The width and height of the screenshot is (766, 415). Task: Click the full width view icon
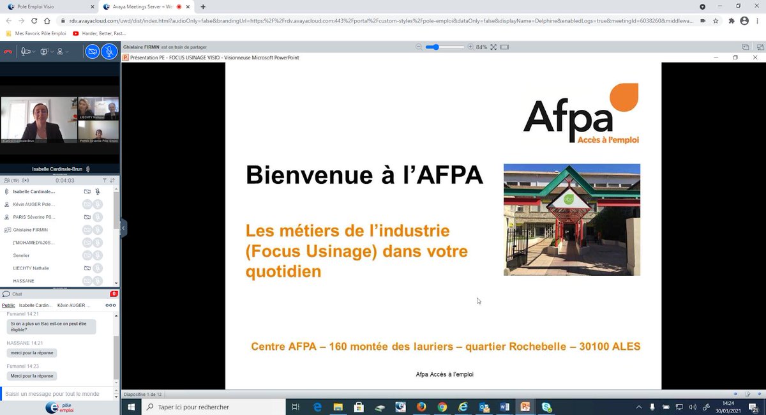tap(505, 47)
